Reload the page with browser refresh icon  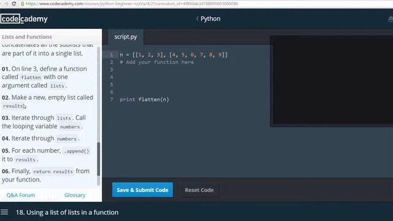point(14,4)
